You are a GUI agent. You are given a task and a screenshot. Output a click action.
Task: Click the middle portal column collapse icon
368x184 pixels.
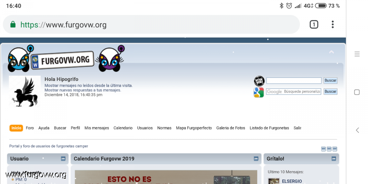pyautogui.click(x=329, y=149)
